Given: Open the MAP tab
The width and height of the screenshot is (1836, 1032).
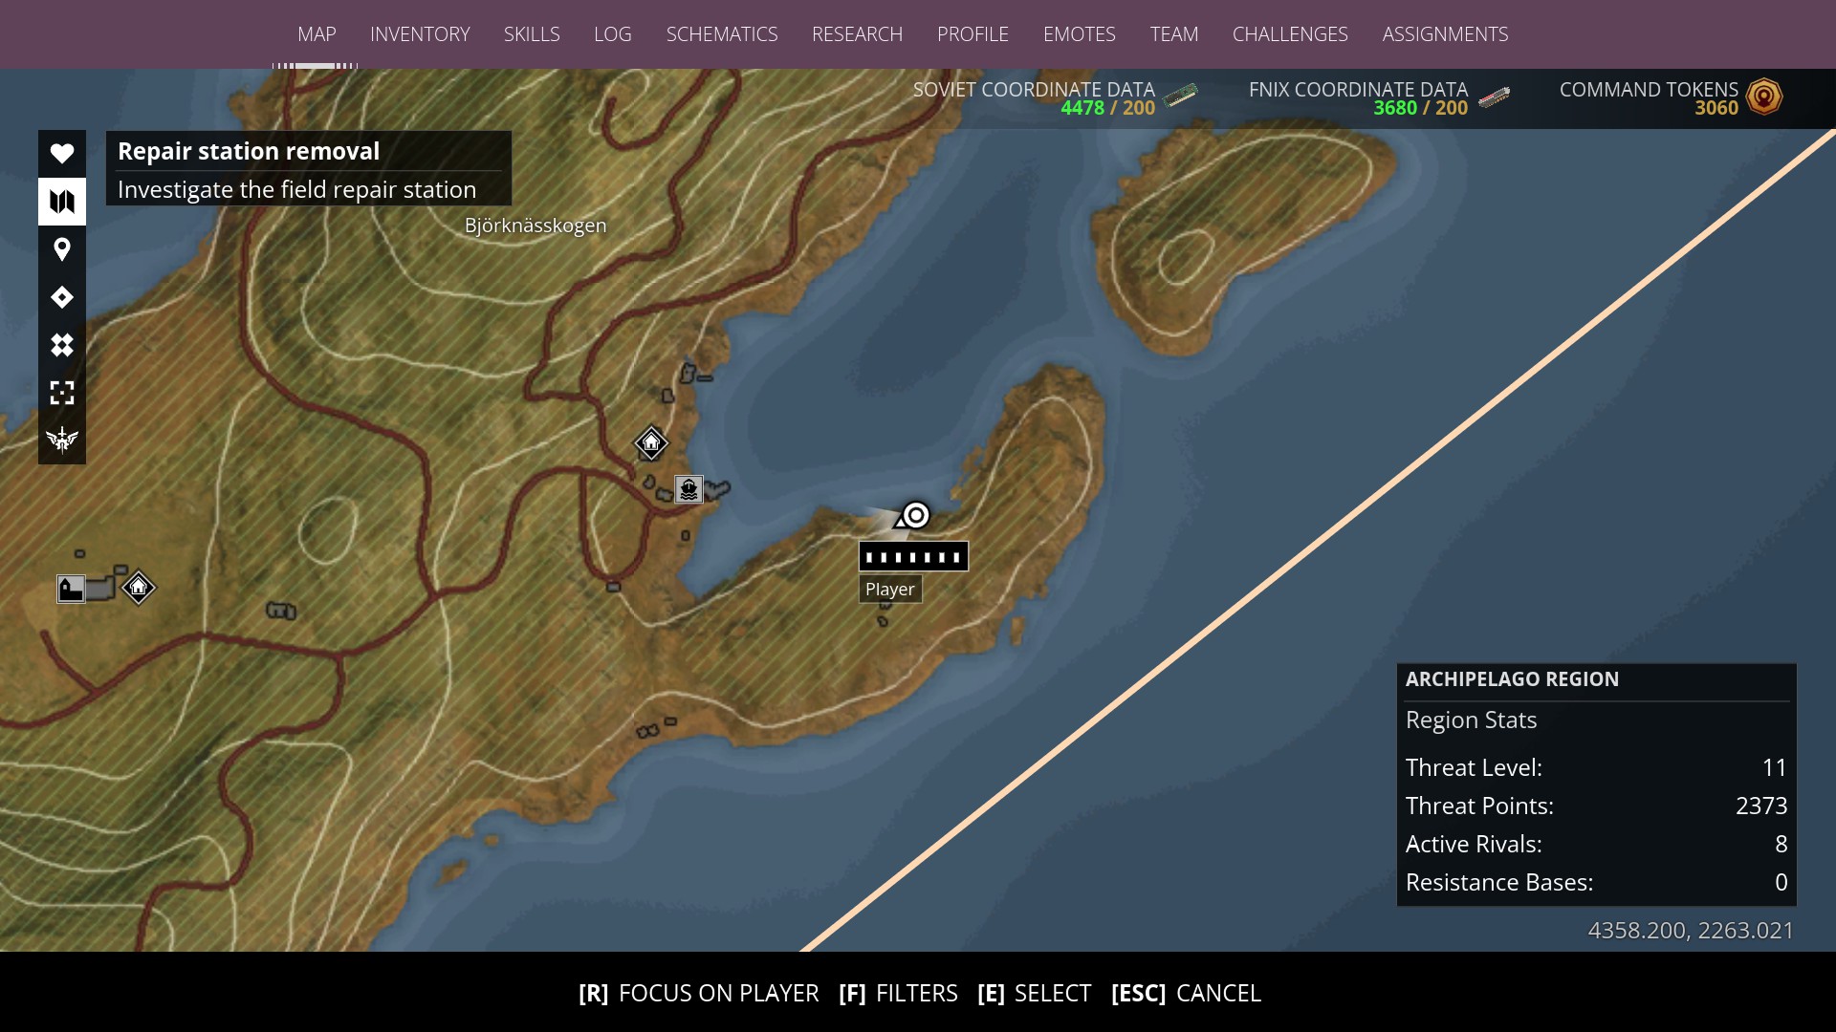Looking at the screenshot, I should coord(317,34).
